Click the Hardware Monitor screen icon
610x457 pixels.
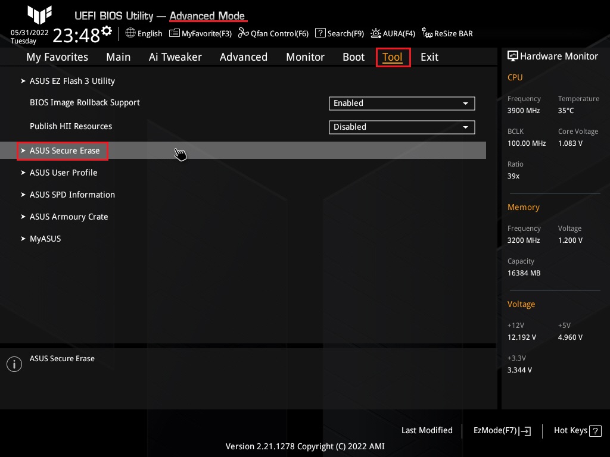tap(513, 57)
